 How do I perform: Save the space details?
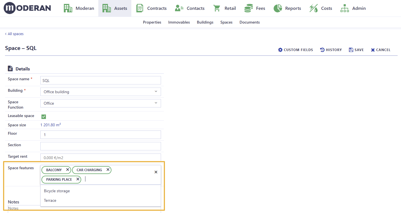click(x=356, y=50)
